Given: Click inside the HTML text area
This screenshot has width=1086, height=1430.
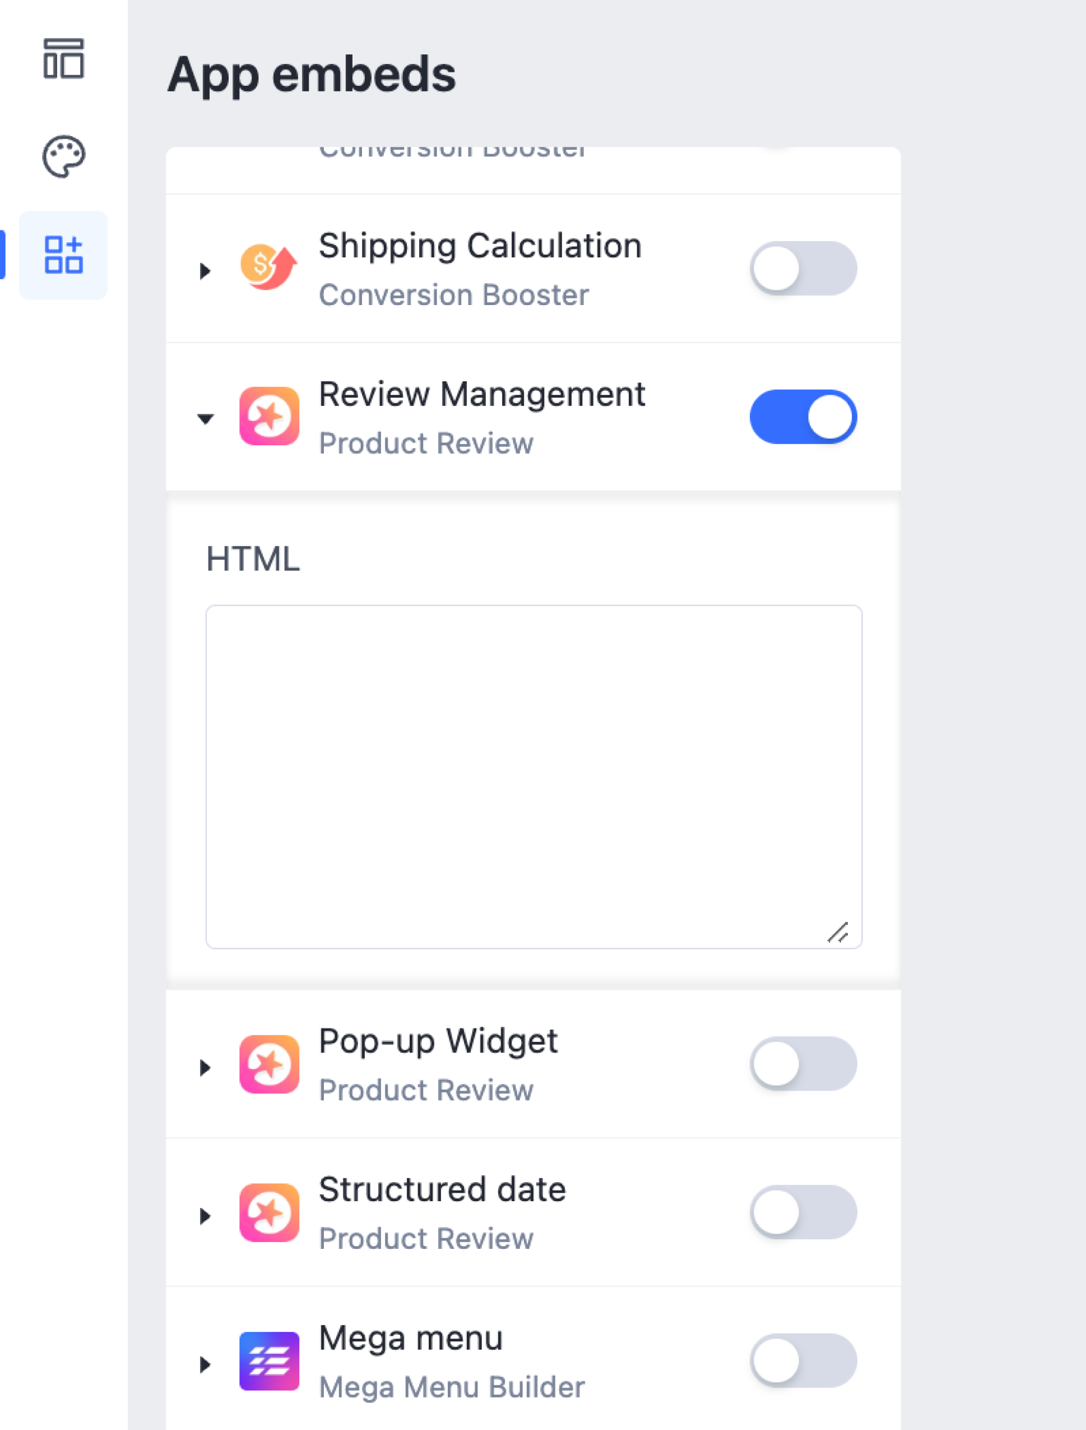Looking at the screenshot, I should (533, 776).
